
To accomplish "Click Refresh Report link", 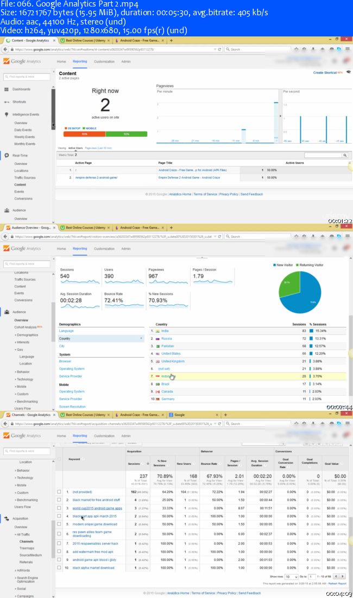I will tap(337, 583).
